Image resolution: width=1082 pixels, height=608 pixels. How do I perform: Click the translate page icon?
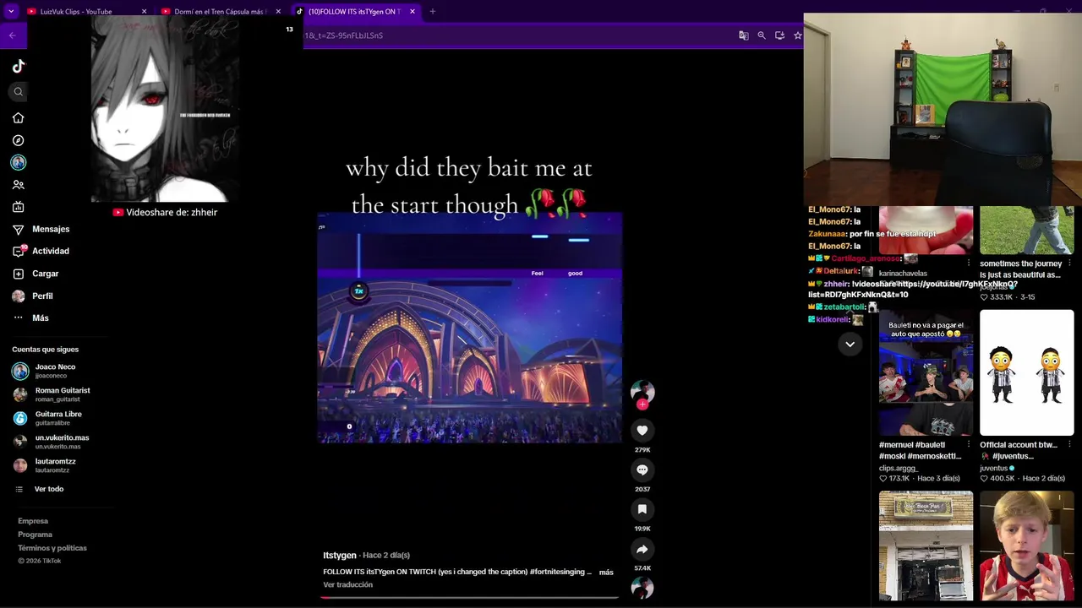click(x=744, y=35)
